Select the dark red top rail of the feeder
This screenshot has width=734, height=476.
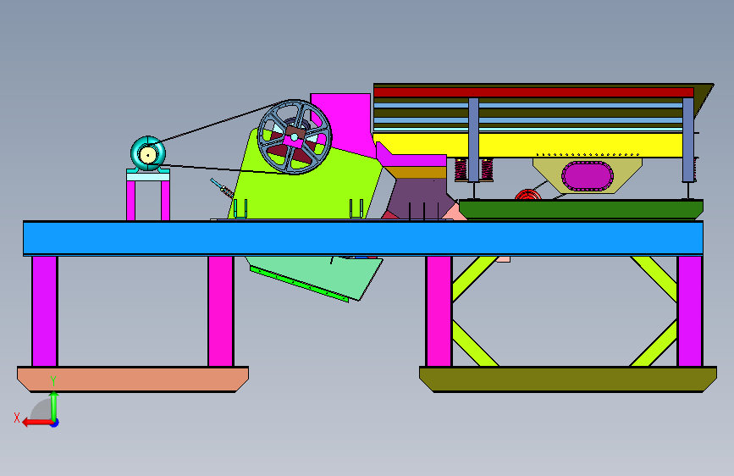click(x=533, y=92)
